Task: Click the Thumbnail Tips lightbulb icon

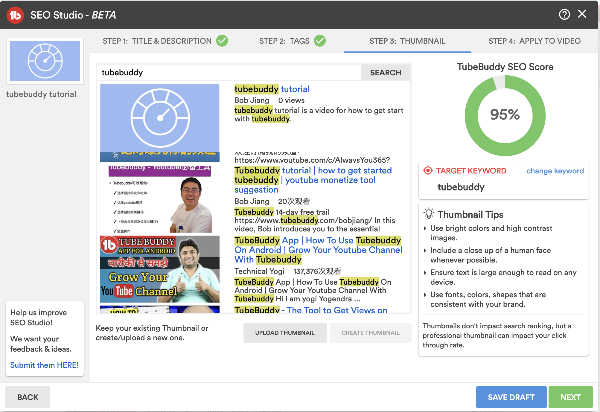Action: pyautogui.click(x=429, y=213)
